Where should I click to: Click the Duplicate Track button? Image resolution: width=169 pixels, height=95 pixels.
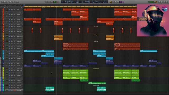[5, 7]
